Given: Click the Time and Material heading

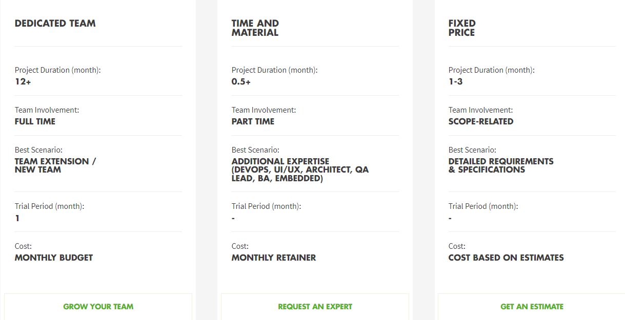Looking at the screenshot, I should [x=255, y=28].
